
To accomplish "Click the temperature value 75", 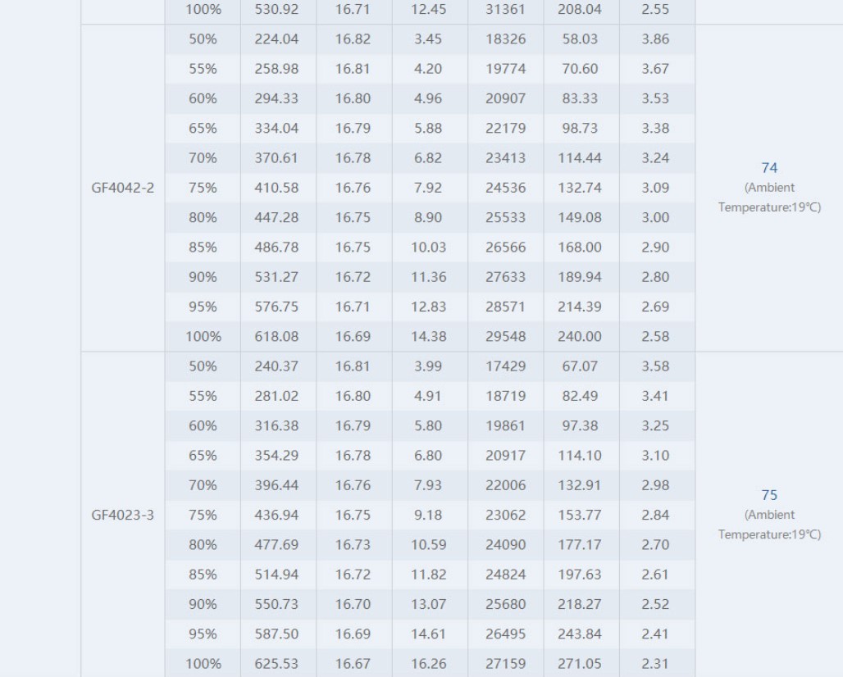I will click(769, 495).
